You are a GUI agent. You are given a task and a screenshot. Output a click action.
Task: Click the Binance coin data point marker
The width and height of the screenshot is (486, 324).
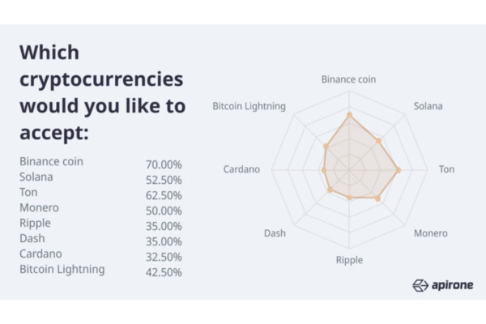click(349, 115)
